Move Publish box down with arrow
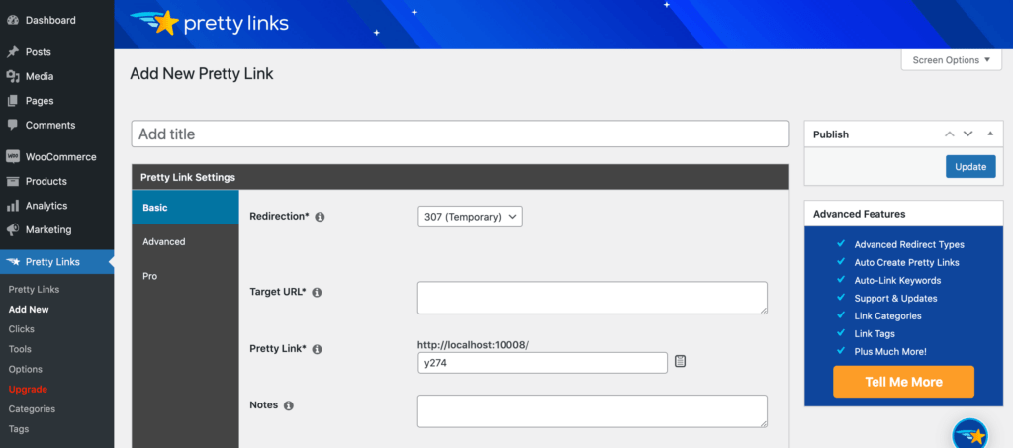The image size is (1013, 448). (967, 134)
